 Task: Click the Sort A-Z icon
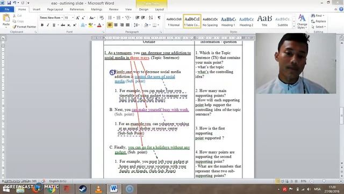pyautogui.click(x=150, y=18)
